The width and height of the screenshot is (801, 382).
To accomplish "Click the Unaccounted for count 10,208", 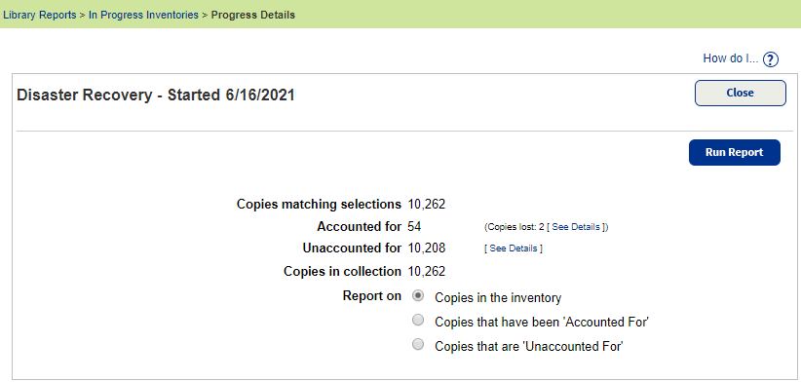I will click(427, 248).
